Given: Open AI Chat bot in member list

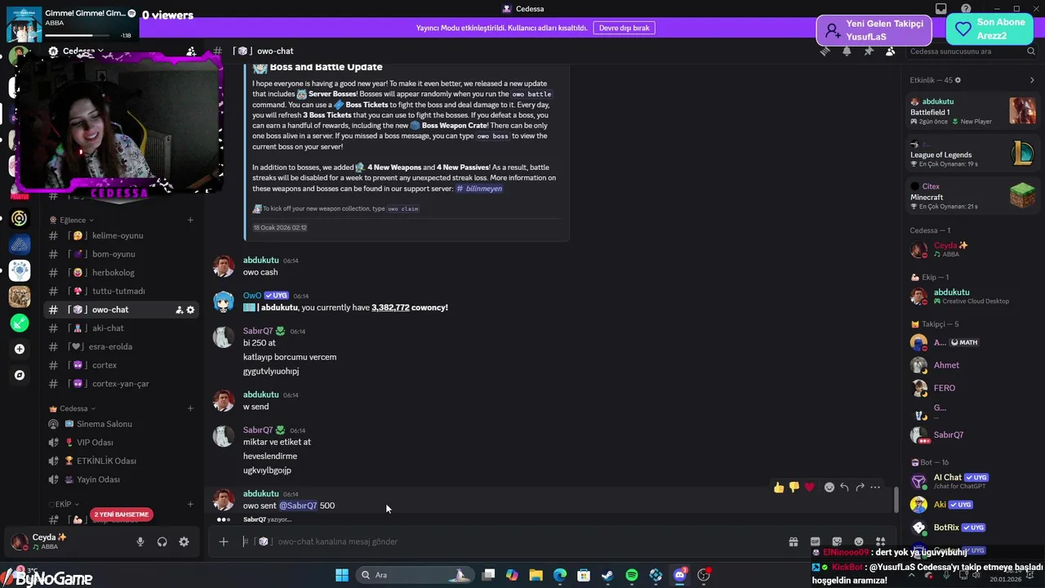Looking at the screenshot, I should [x=972, y=482].
